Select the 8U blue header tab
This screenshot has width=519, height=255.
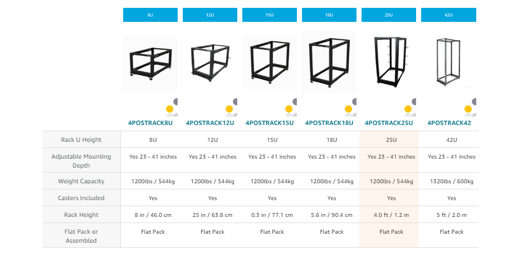coord(150,15)
